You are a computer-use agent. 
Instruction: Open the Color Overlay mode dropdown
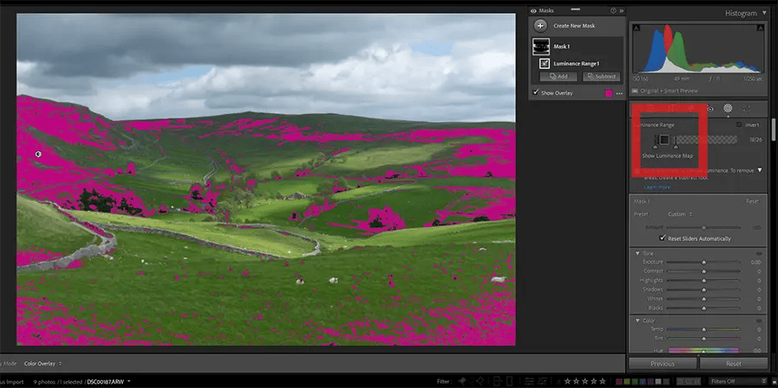tap(42, 364)
